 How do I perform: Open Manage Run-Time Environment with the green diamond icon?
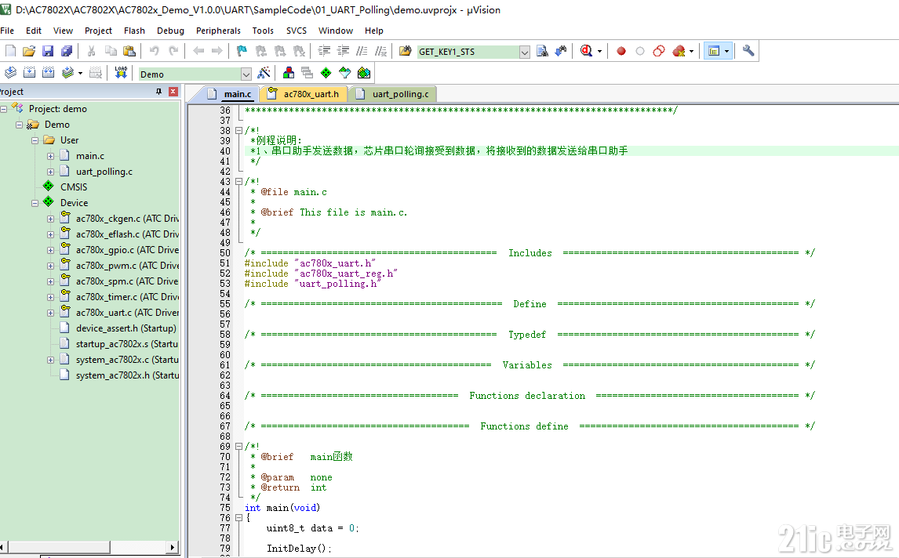326,73
